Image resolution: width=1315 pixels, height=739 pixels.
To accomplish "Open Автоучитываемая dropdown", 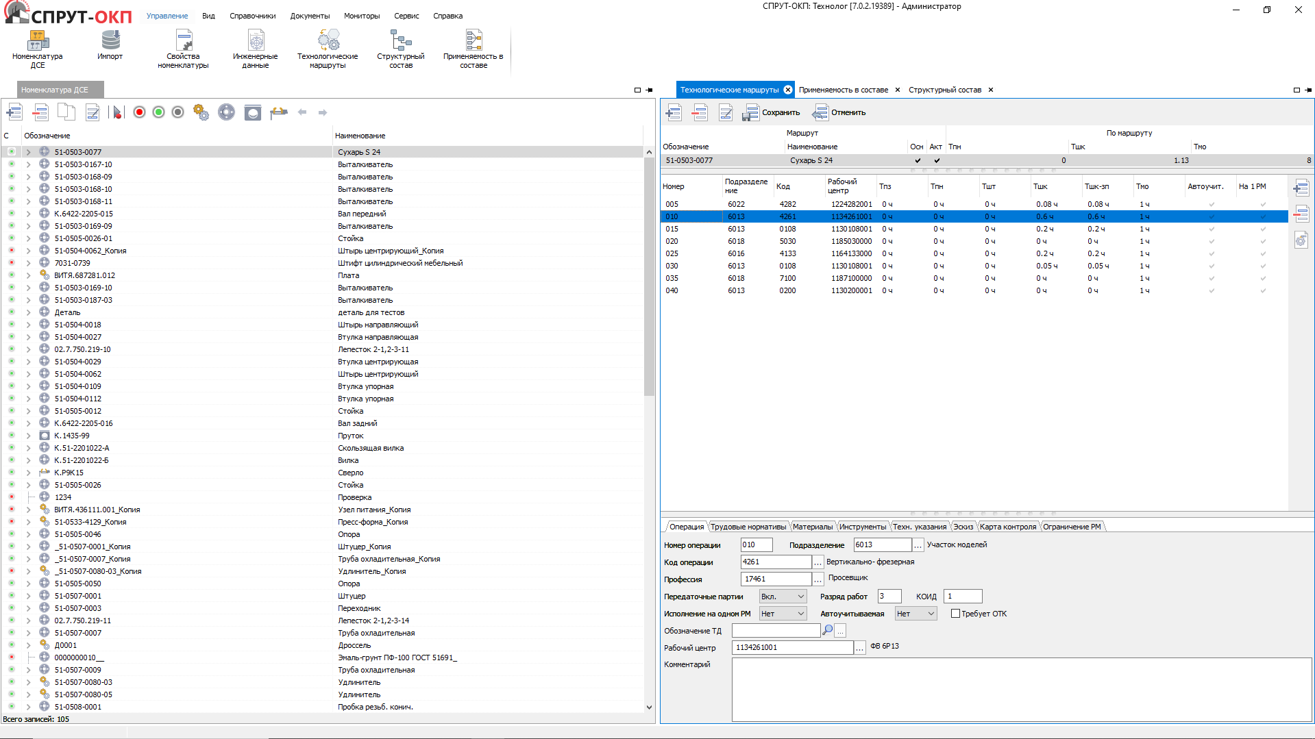I will tap(931, 614).
